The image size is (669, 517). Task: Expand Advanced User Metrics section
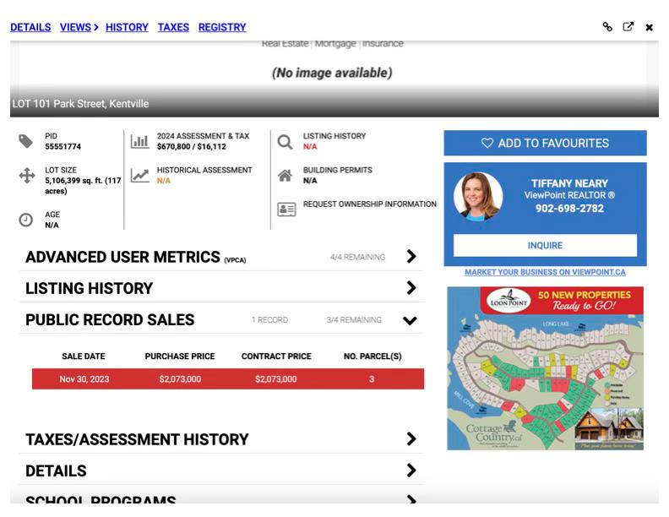221,257
